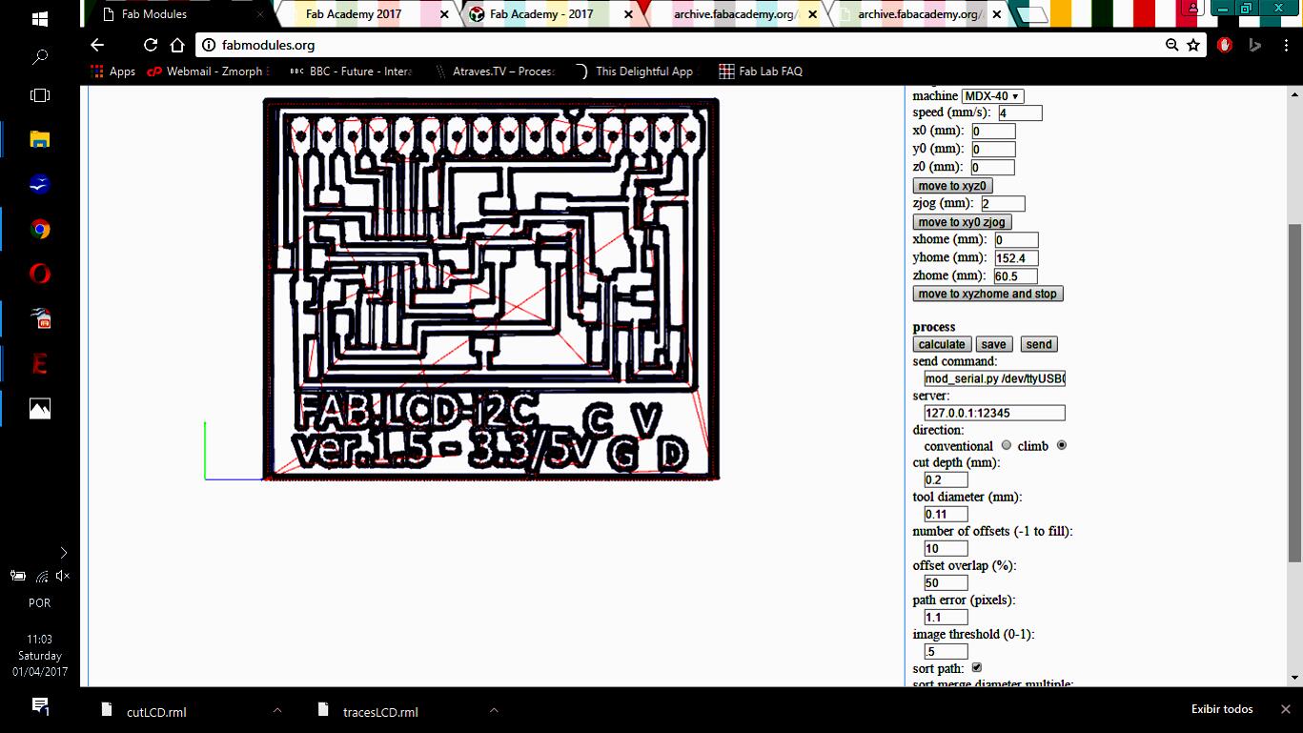
Task: Focus the number of offsets field
Action: [946, 548]
